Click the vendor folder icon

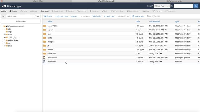coord(44,49)
